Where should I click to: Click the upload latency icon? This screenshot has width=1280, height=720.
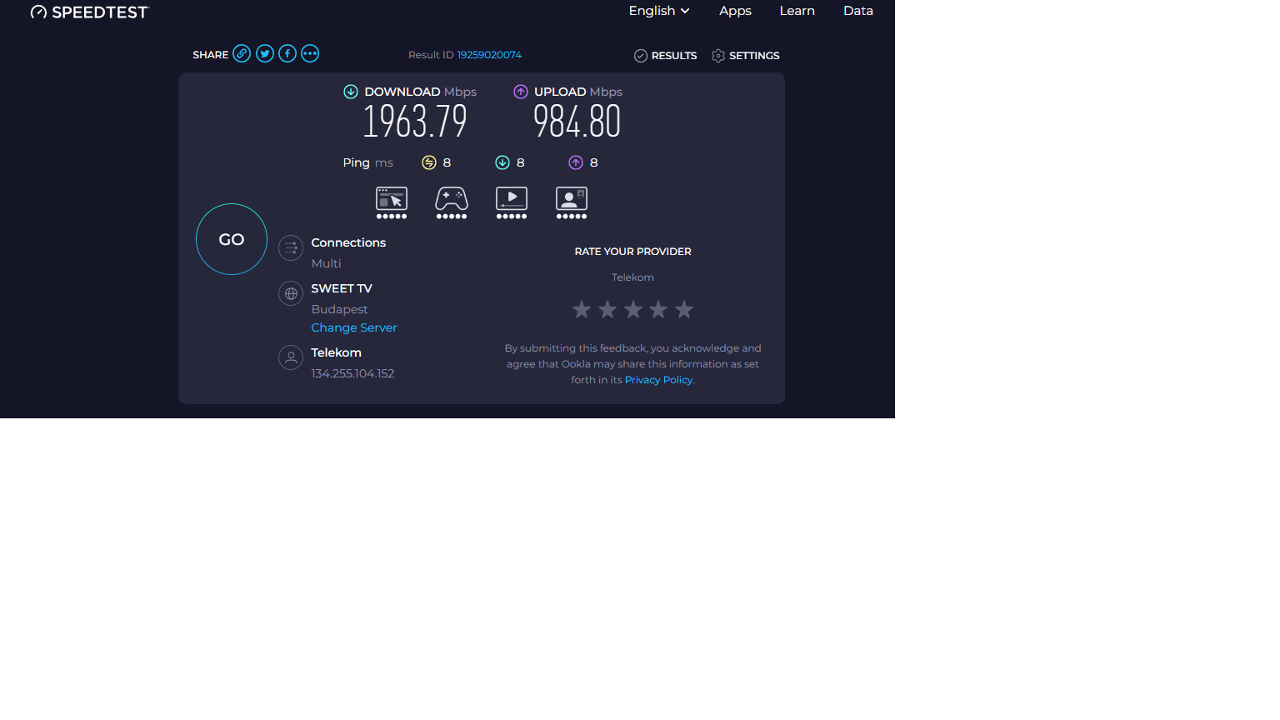click(x=576, y=162)
